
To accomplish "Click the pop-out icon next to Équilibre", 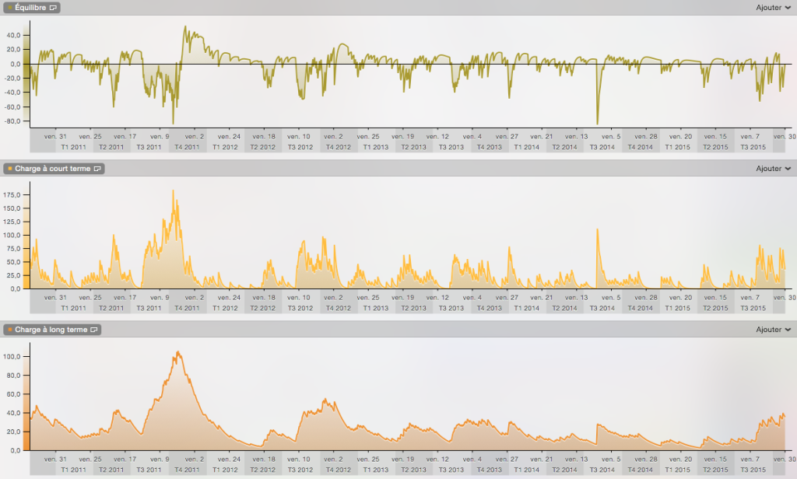I will point(53,7).
